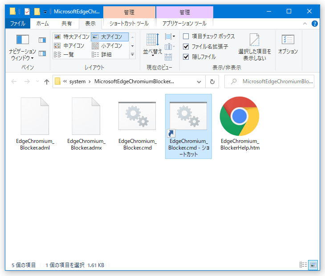The width and height of the screenshot is (325, 276).
Task: Open recent locations dropdown arrow
Action: tap(37, 81)
